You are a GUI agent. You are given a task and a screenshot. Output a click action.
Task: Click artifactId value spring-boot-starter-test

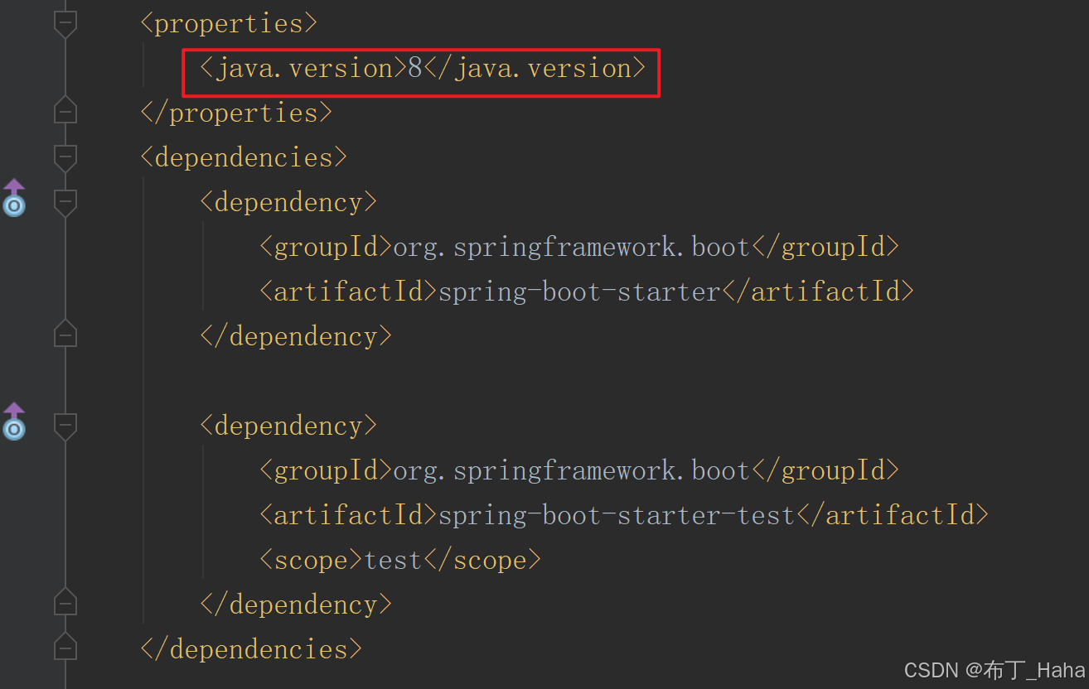pyautogui.click(x=617, y=515)
